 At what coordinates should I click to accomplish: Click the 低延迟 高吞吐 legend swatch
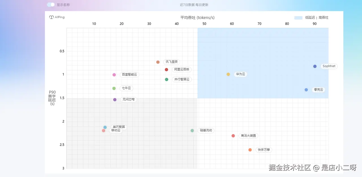(298, 18)
